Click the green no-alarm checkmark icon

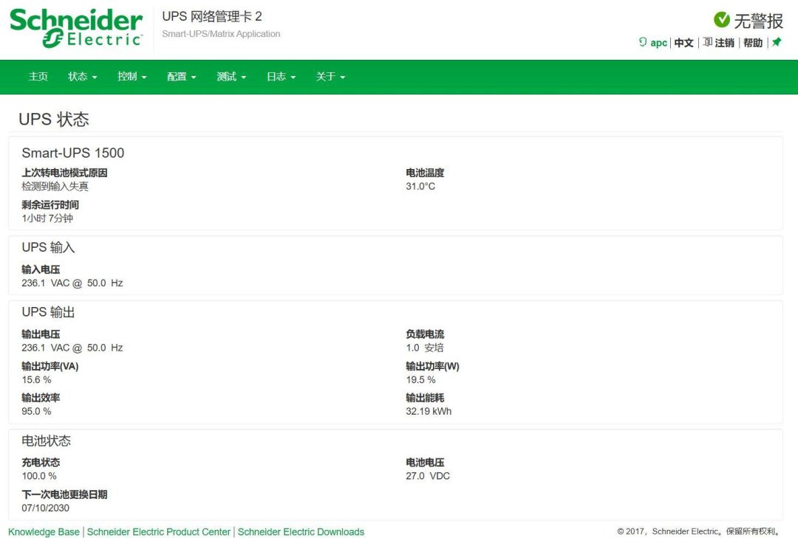click(x=722, y=20)
